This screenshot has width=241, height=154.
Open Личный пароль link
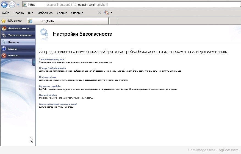48,95
